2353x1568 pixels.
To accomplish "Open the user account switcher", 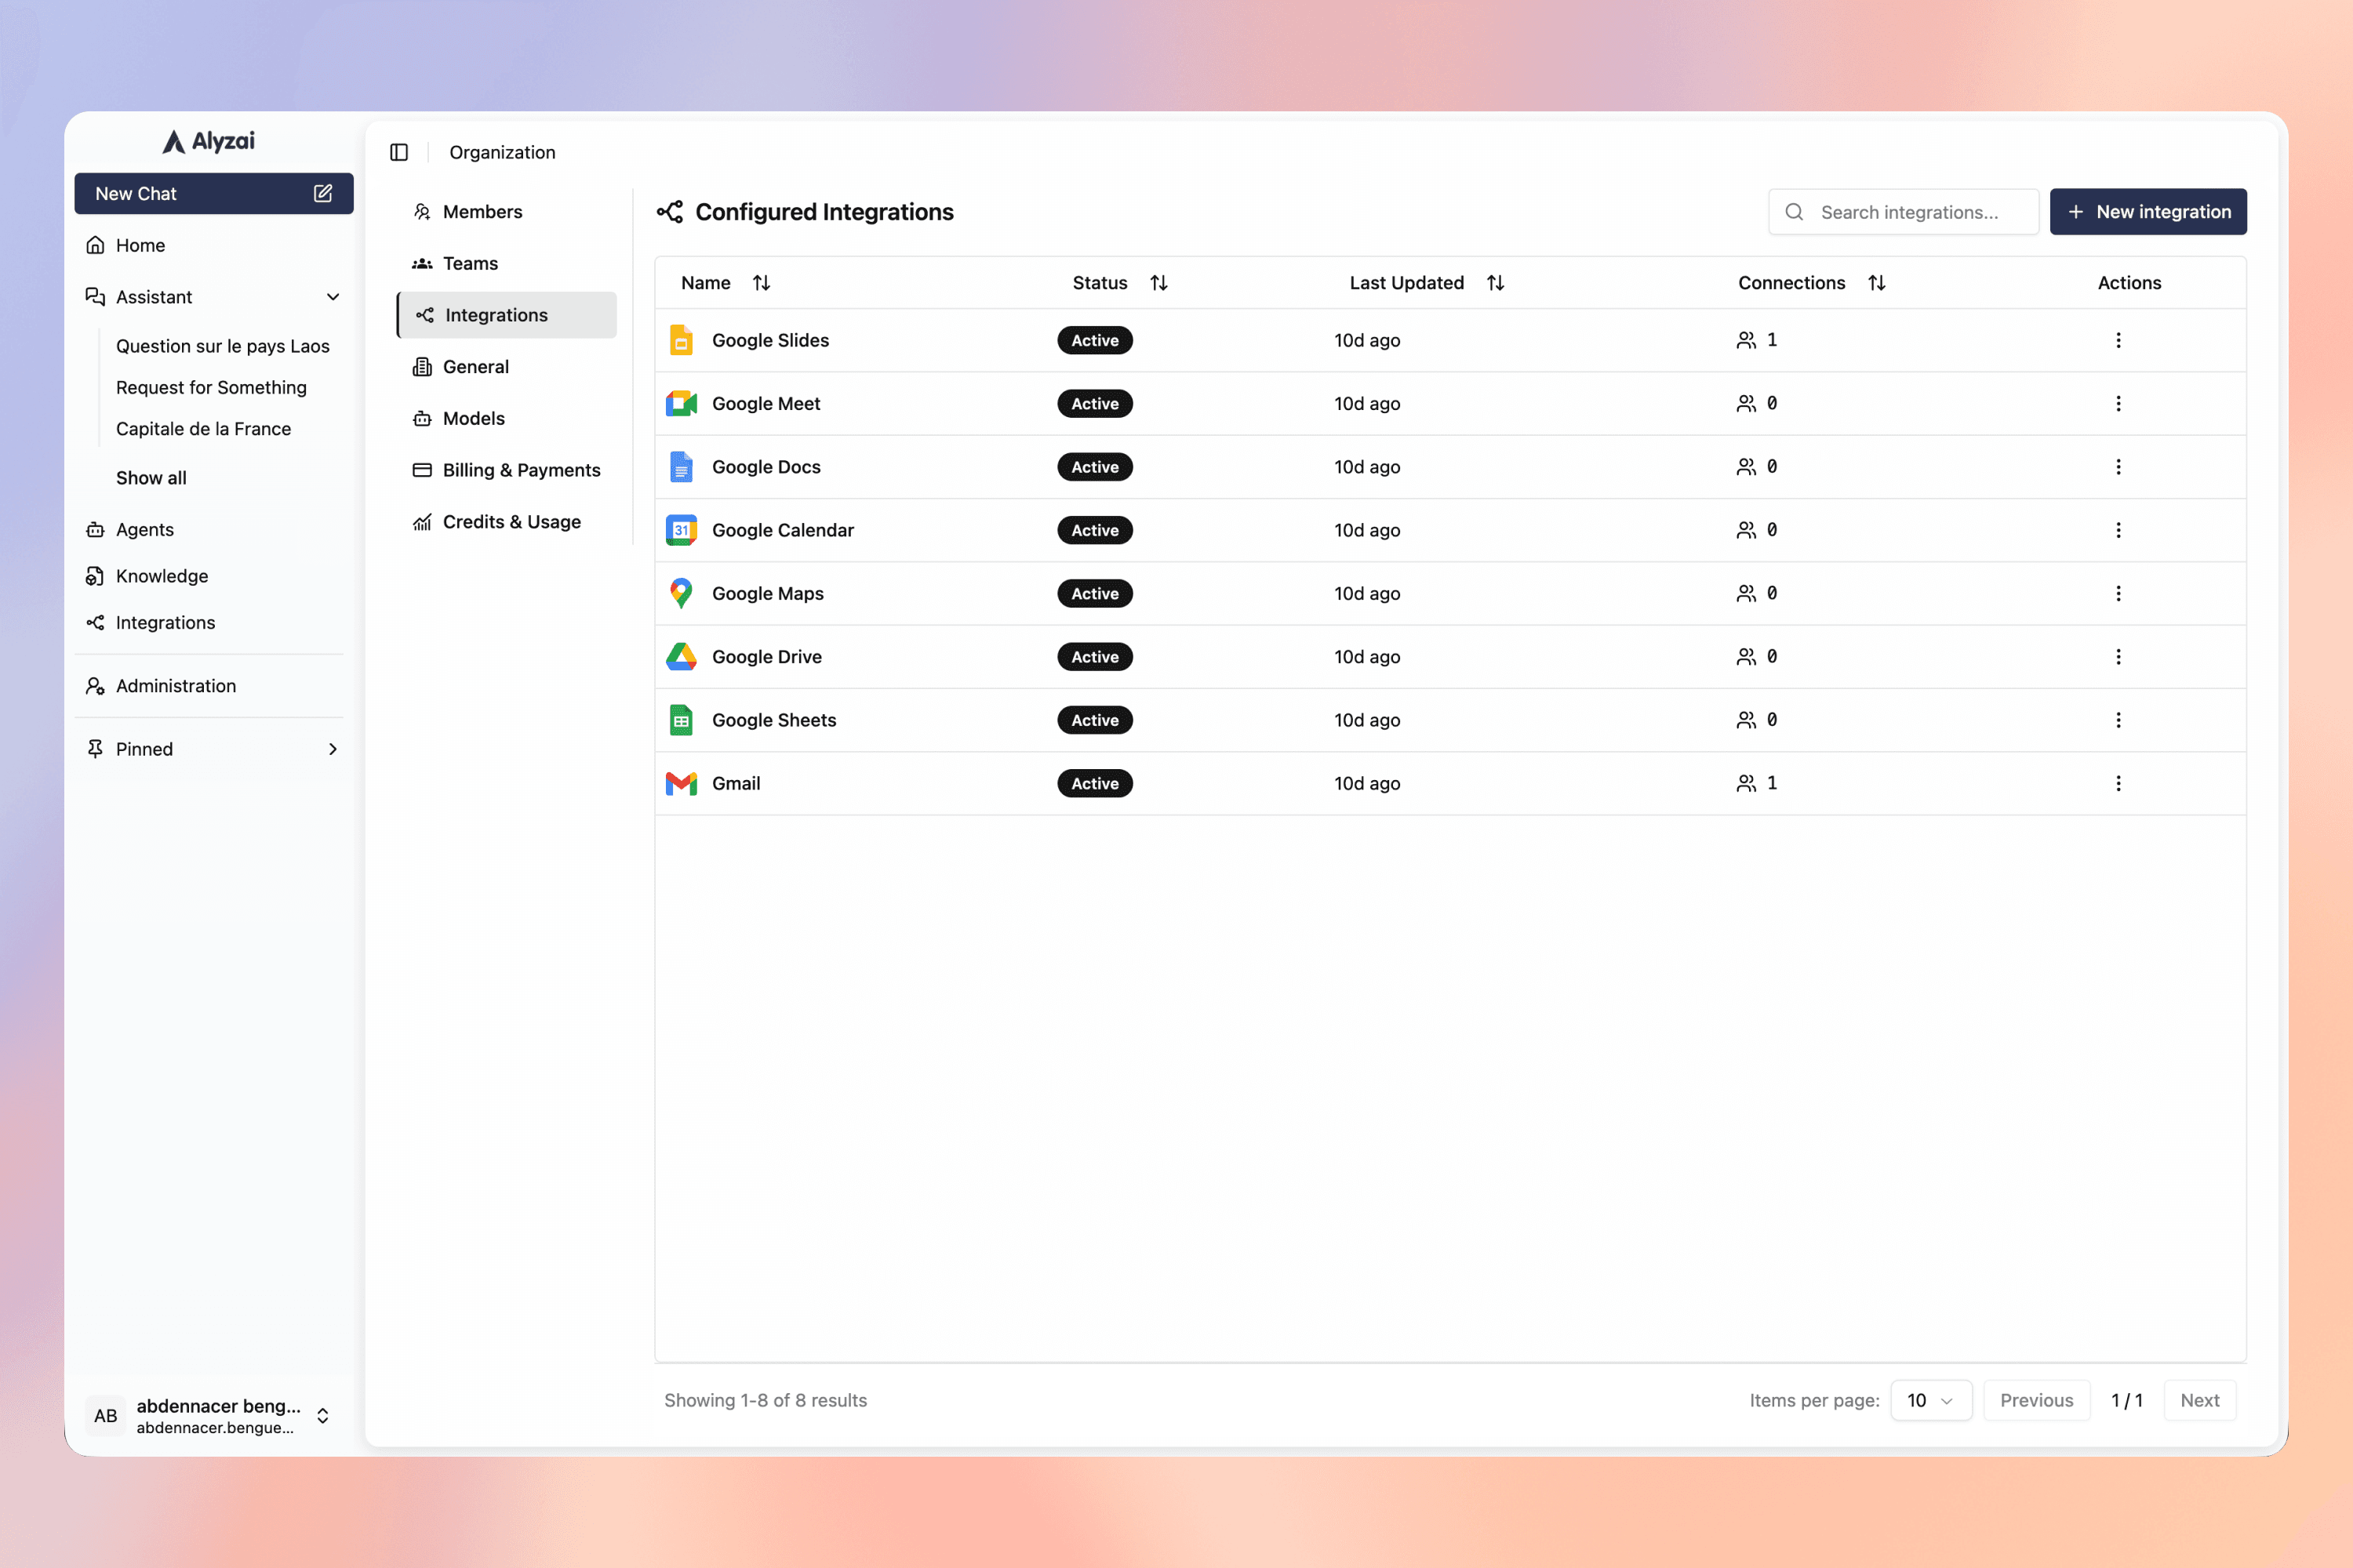I will coord(322,1415).
